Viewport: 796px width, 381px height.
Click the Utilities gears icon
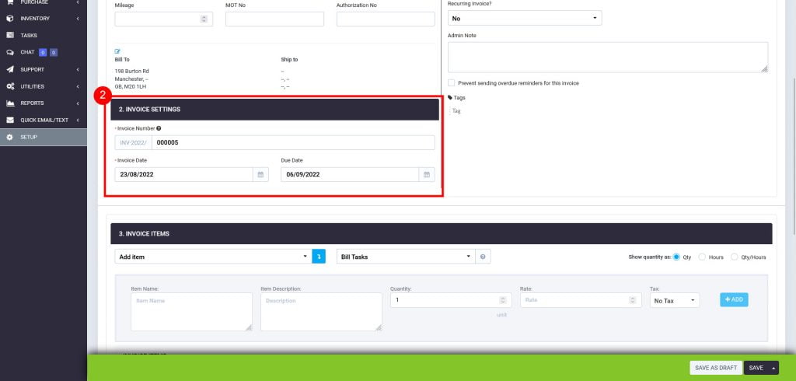(9, 86)
